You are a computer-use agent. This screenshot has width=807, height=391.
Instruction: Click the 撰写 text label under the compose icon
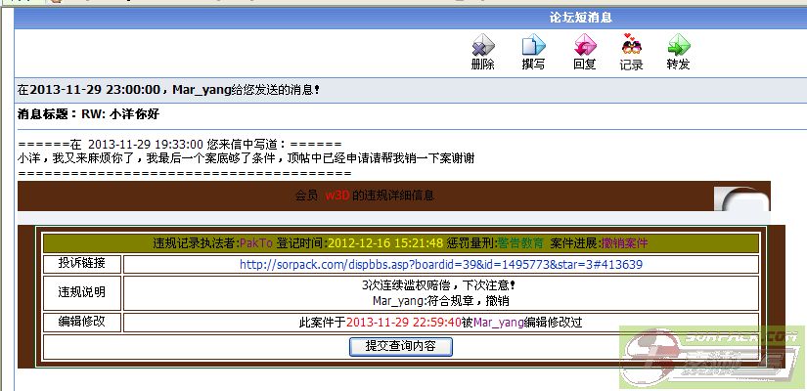point(533,65)
